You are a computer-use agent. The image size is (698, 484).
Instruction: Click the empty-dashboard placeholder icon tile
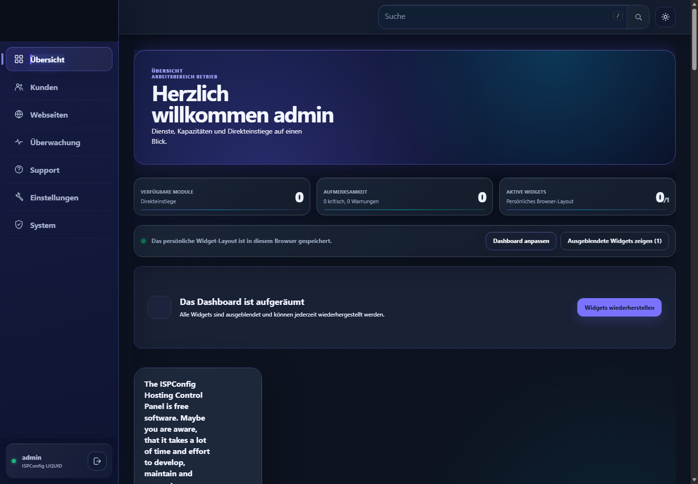pyautogui.click(x=159, y=307)
